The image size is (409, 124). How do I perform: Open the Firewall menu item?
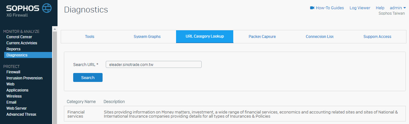[x=13, y=72]
